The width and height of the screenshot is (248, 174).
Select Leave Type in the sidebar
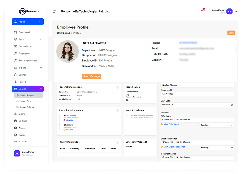[x=26, y=101]
